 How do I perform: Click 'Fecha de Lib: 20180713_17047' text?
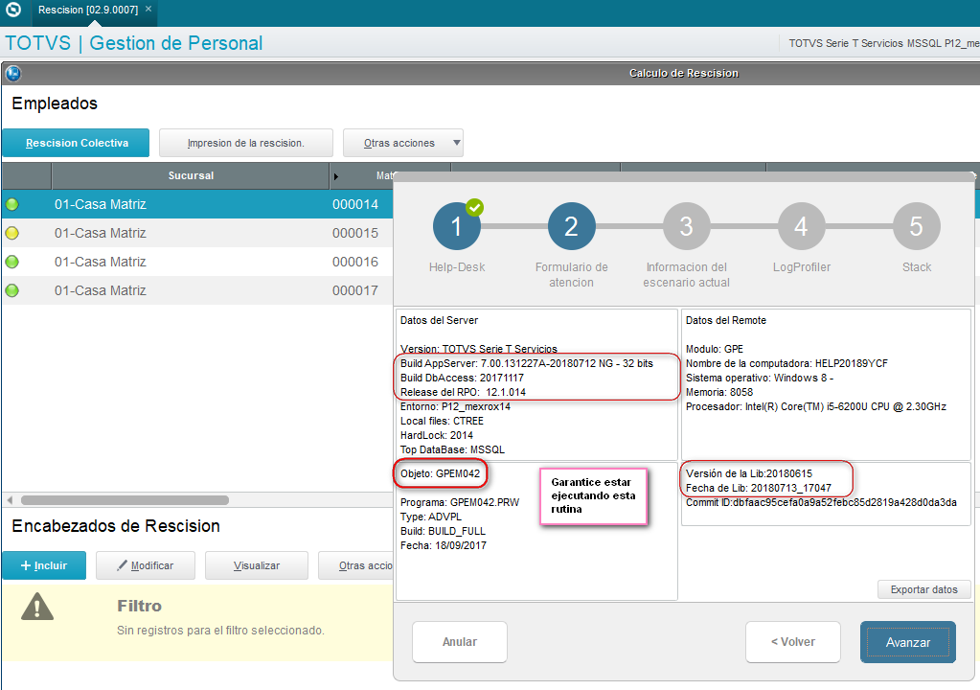(x=758, y=488)
